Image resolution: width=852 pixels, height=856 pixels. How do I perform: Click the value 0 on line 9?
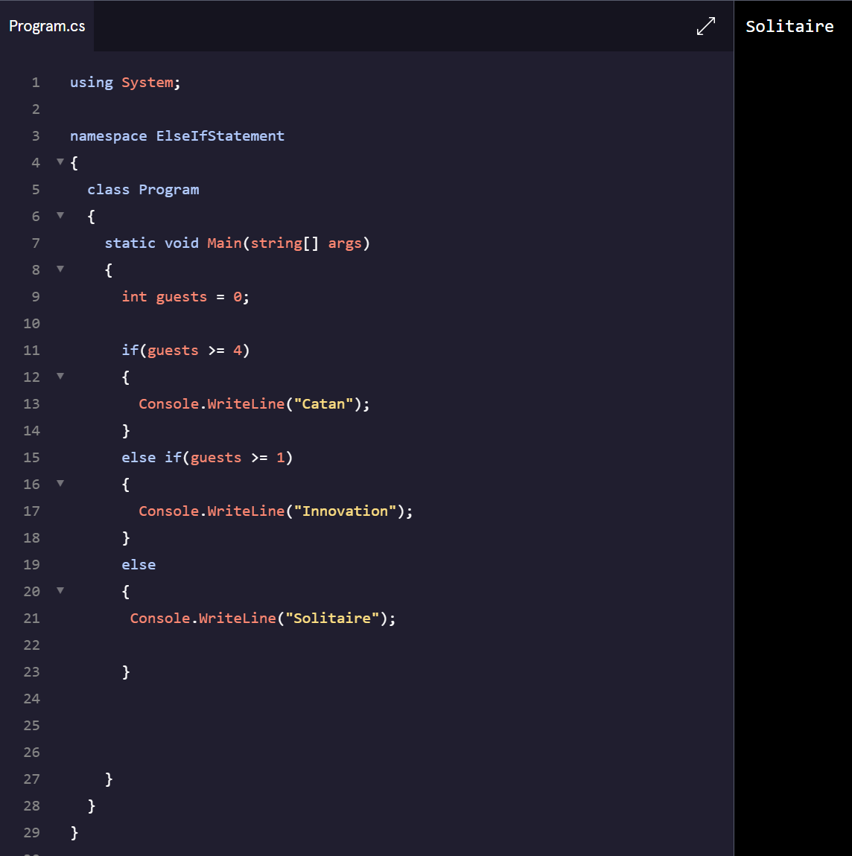[238, 296]
